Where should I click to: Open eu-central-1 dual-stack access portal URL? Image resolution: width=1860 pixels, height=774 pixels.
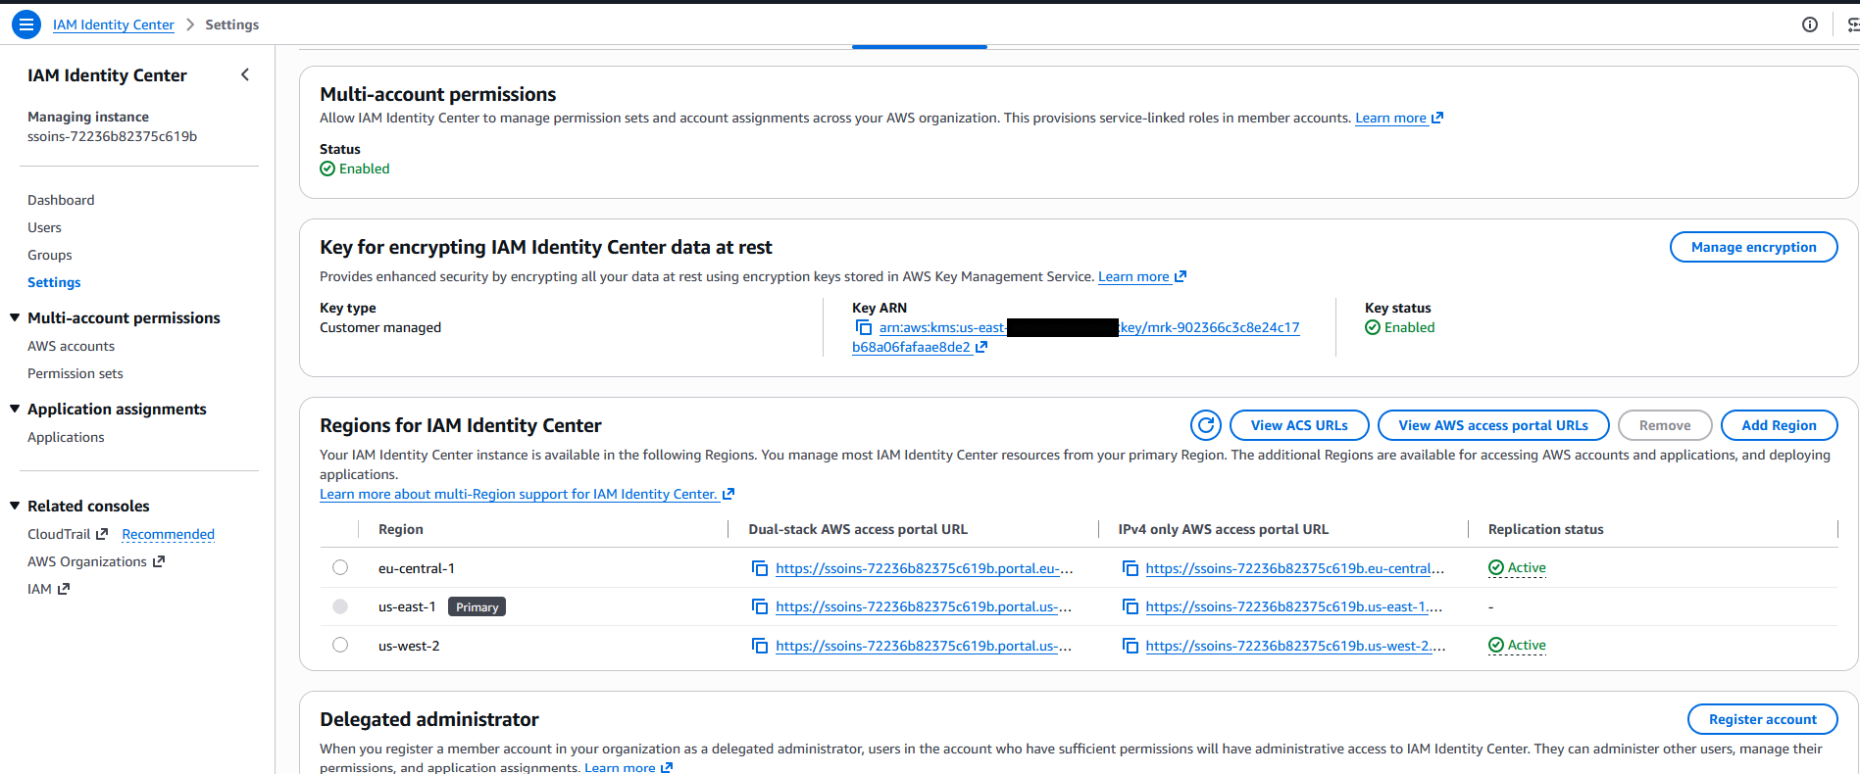pyautogui.click(x=924, y=568)
